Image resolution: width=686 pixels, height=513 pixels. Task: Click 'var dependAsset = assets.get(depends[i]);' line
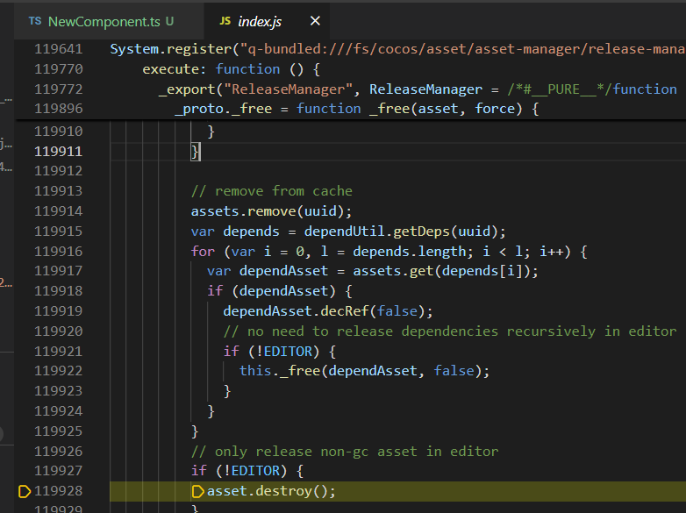372,271
